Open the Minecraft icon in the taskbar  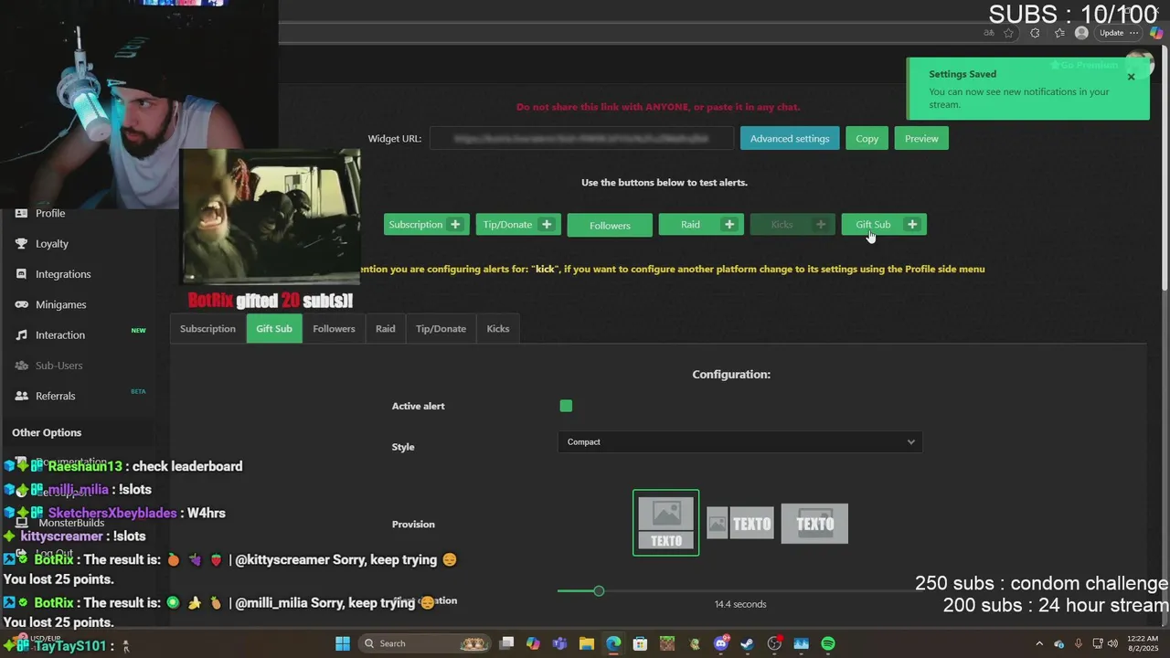tap(666, 643)
